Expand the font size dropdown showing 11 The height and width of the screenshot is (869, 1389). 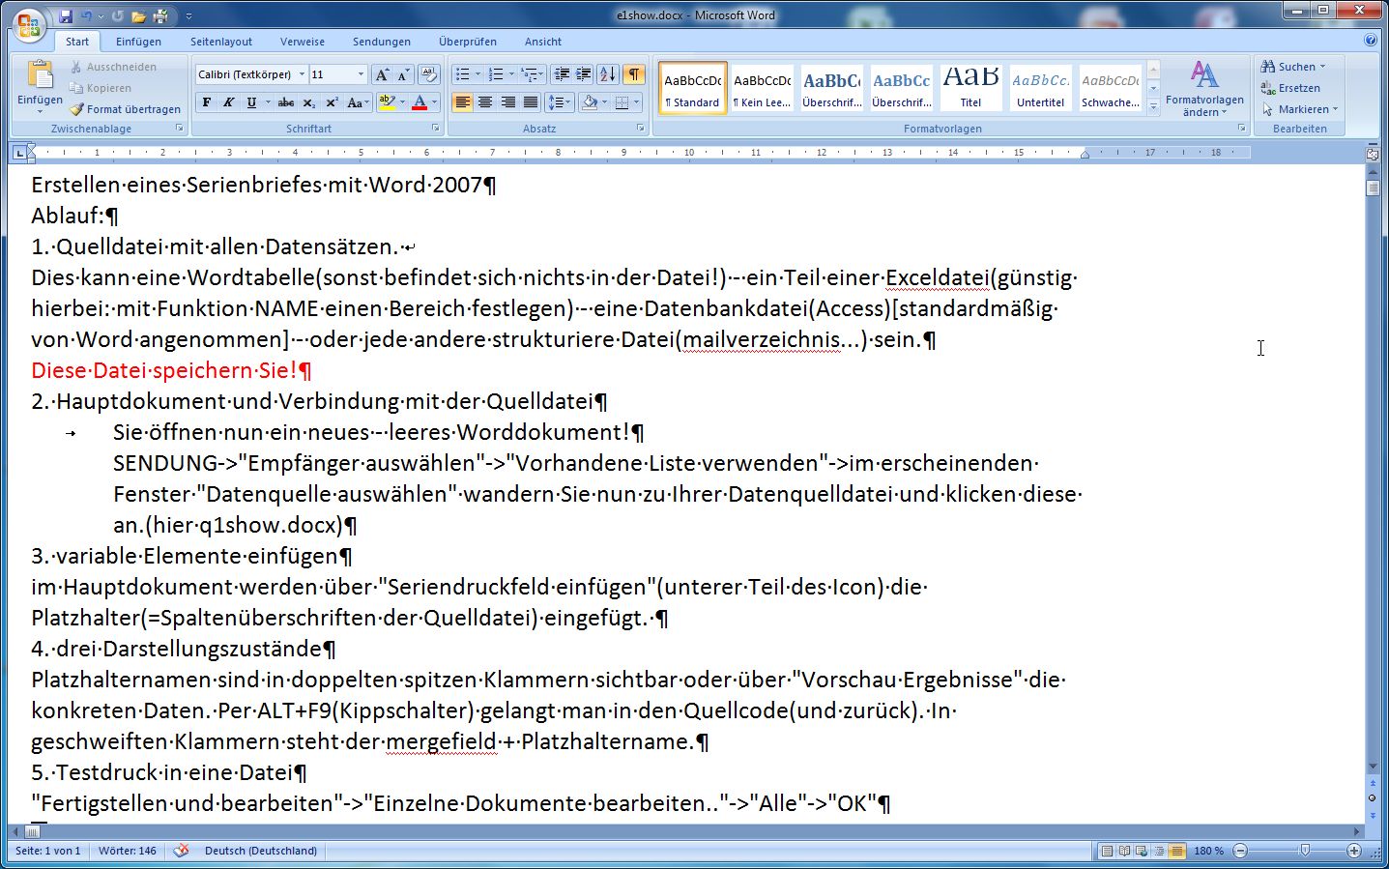[361, 74]
